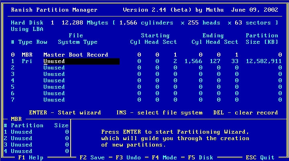This screenshot has height=161, width=289.
Task: Click the 12,288 Mbytes disk size
Action: (85, 22)
